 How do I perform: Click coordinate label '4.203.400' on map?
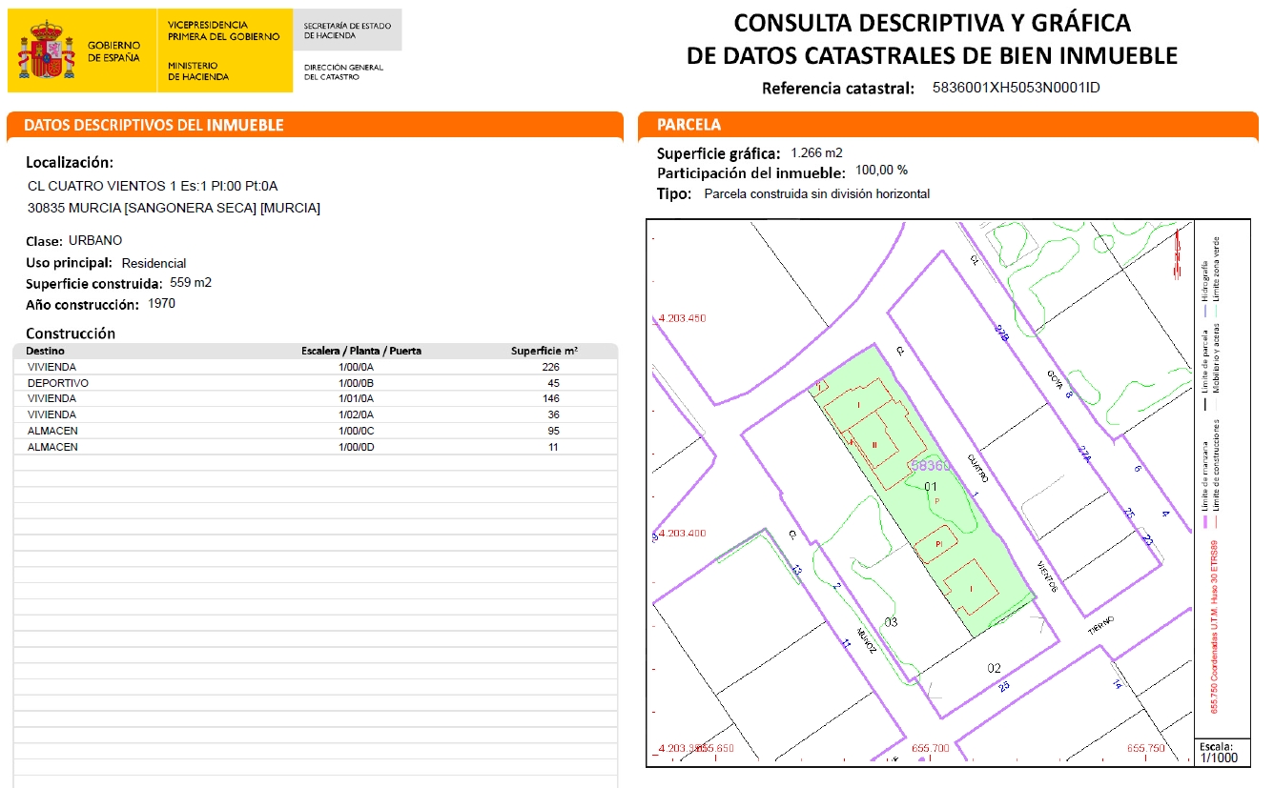pos(683,534)
